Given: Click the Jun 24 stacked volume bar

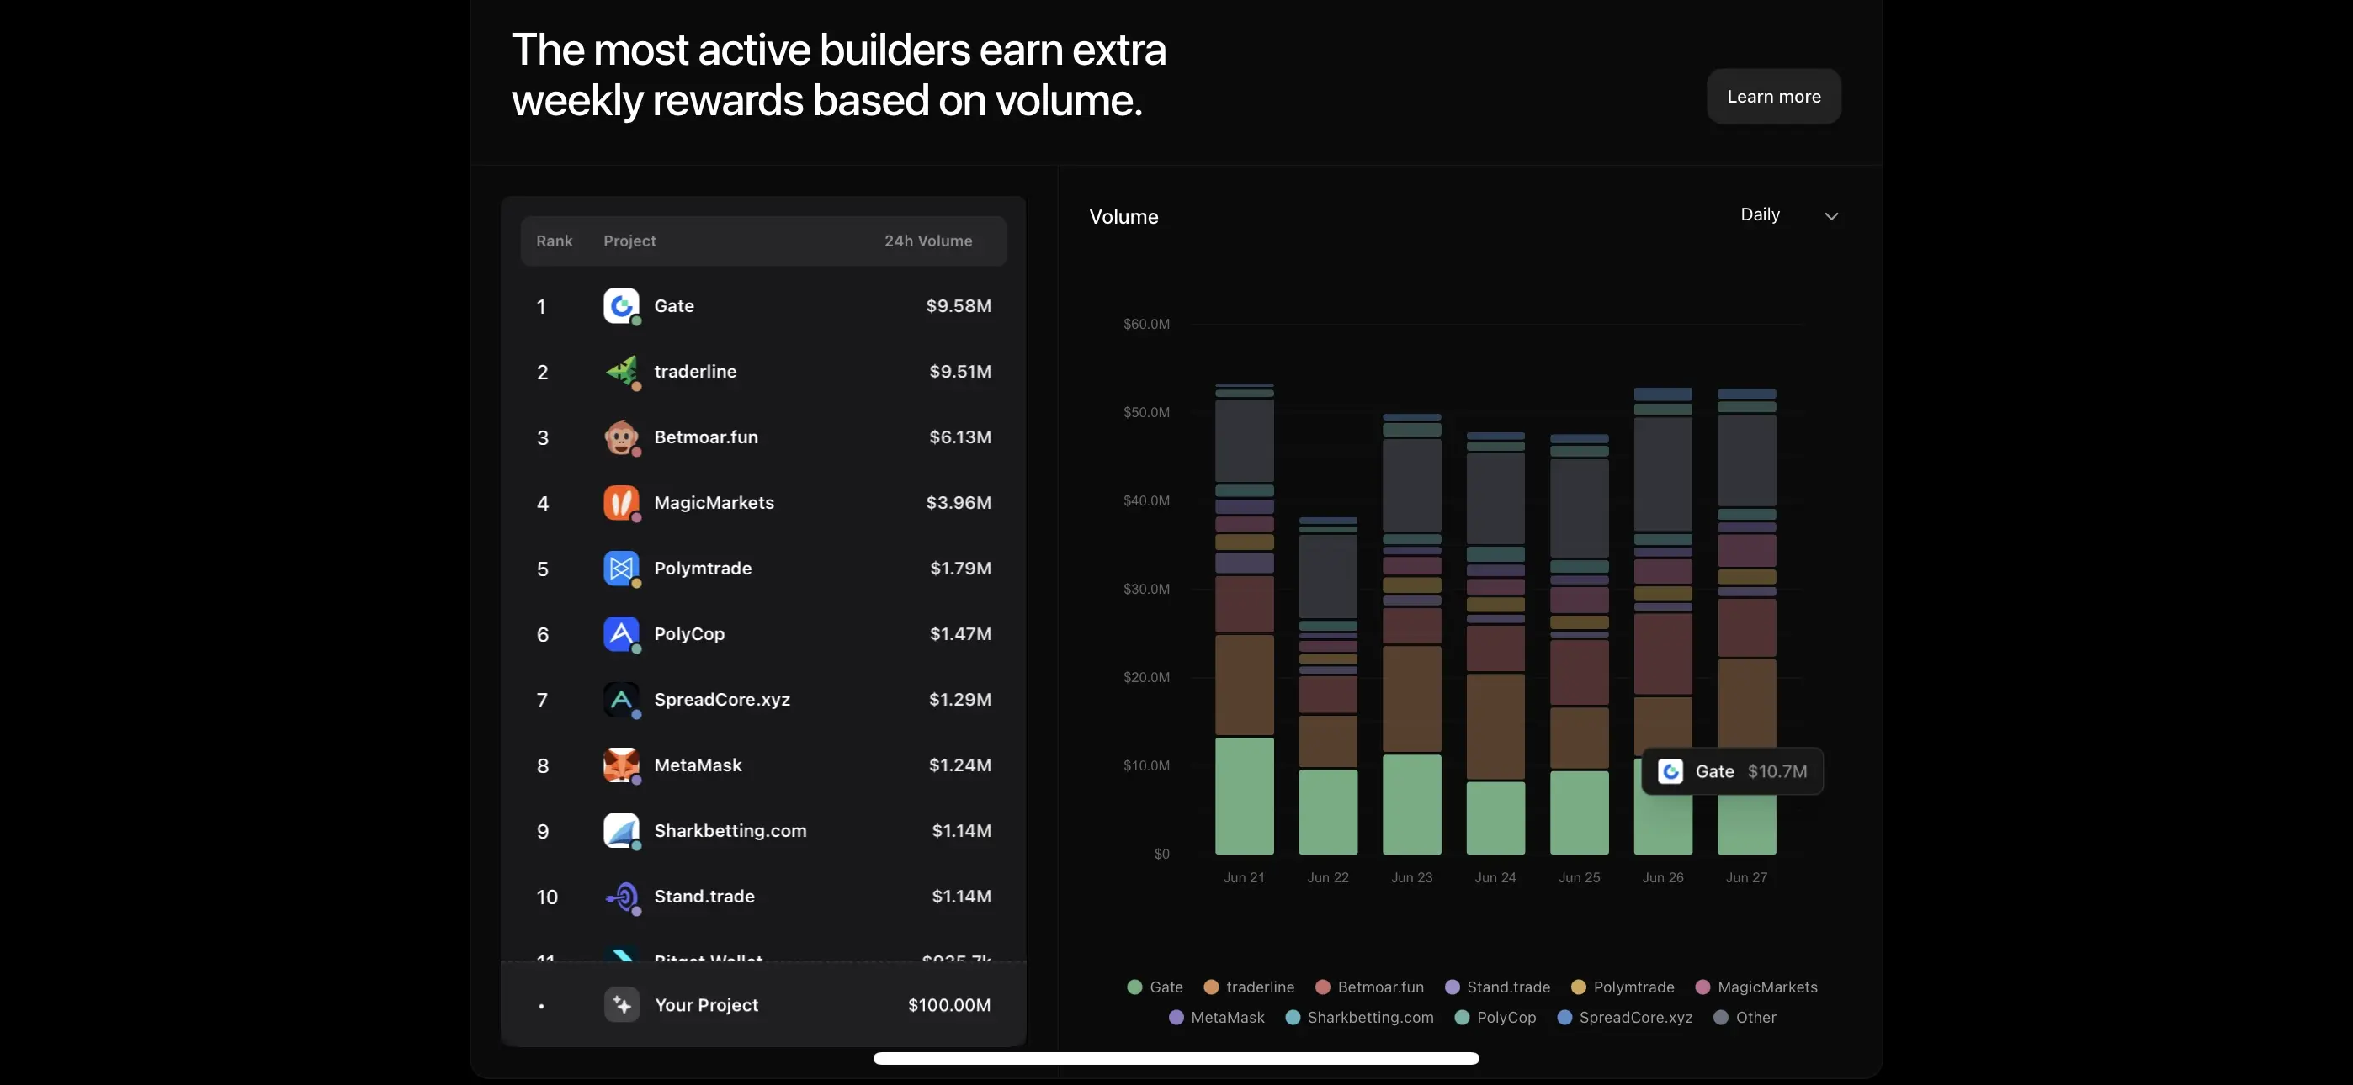Looking at the screenshot, I should 1495,643.
